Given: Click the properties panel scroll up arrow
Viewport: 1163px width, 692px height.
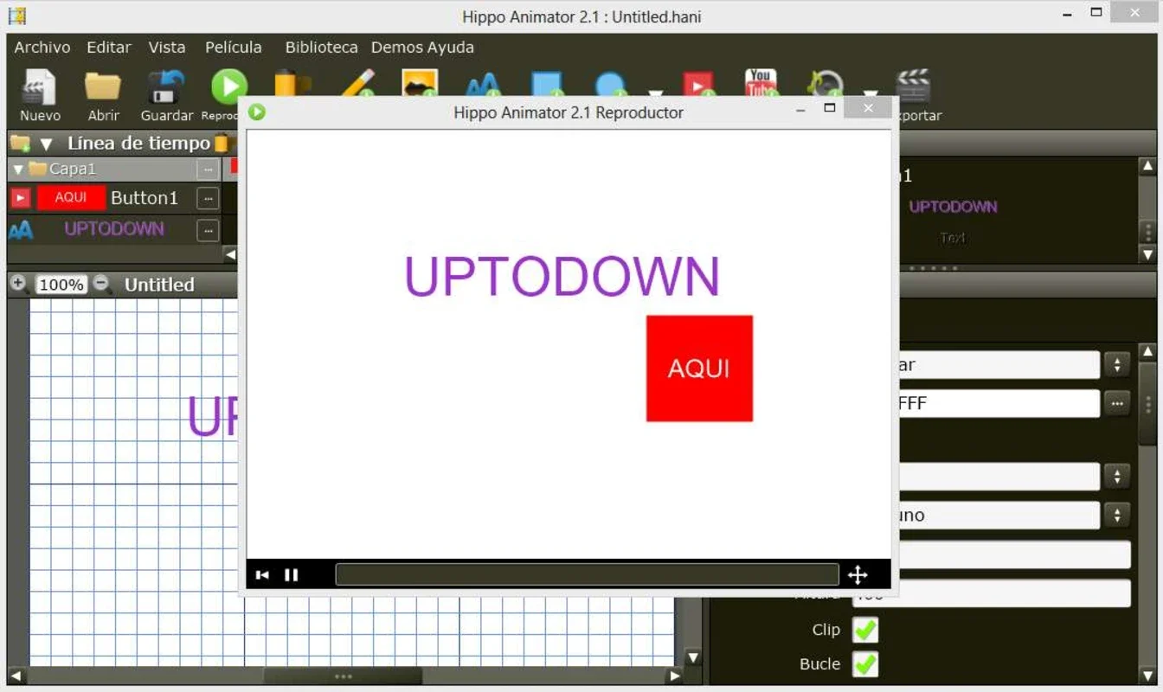Looking at the screenshot, I should point(1147,352).
